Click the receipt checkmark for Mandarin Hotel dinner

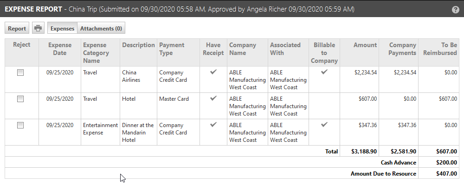coord(213,124)
